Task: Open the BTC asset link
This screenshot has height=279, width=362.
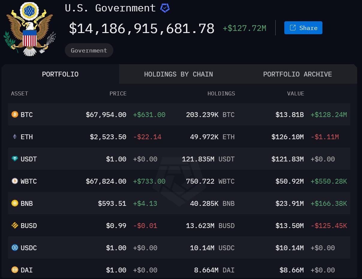Action: [x=27, y=115]
